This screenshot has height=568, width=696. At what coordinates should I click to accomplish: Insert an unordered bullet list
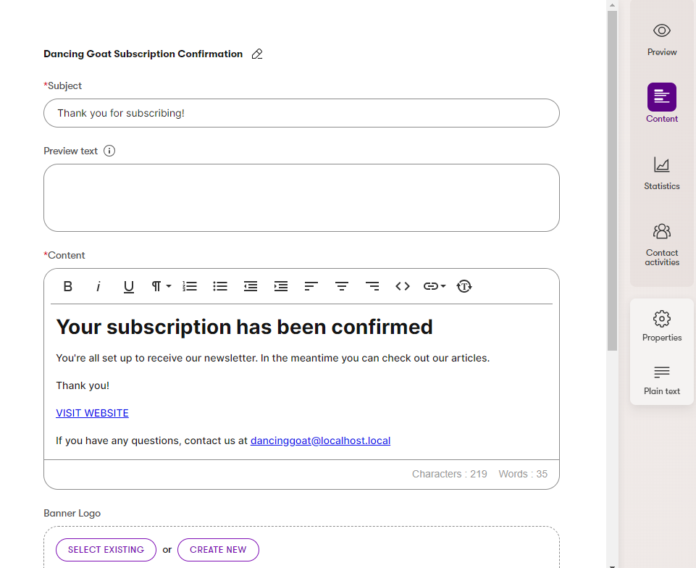(x=220, y=286)
